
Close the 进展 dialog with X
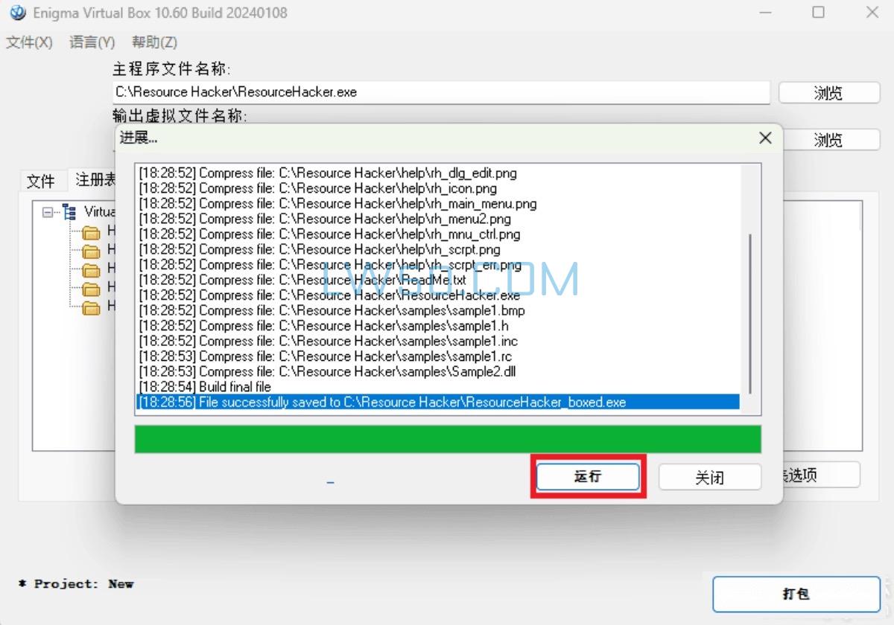click(x=765, y=138)
